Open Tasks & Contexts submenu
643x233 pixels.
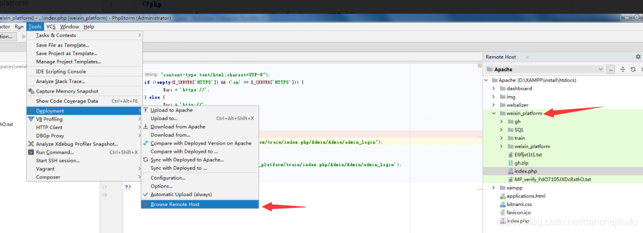pyautogui.click(x=84, y=35)
